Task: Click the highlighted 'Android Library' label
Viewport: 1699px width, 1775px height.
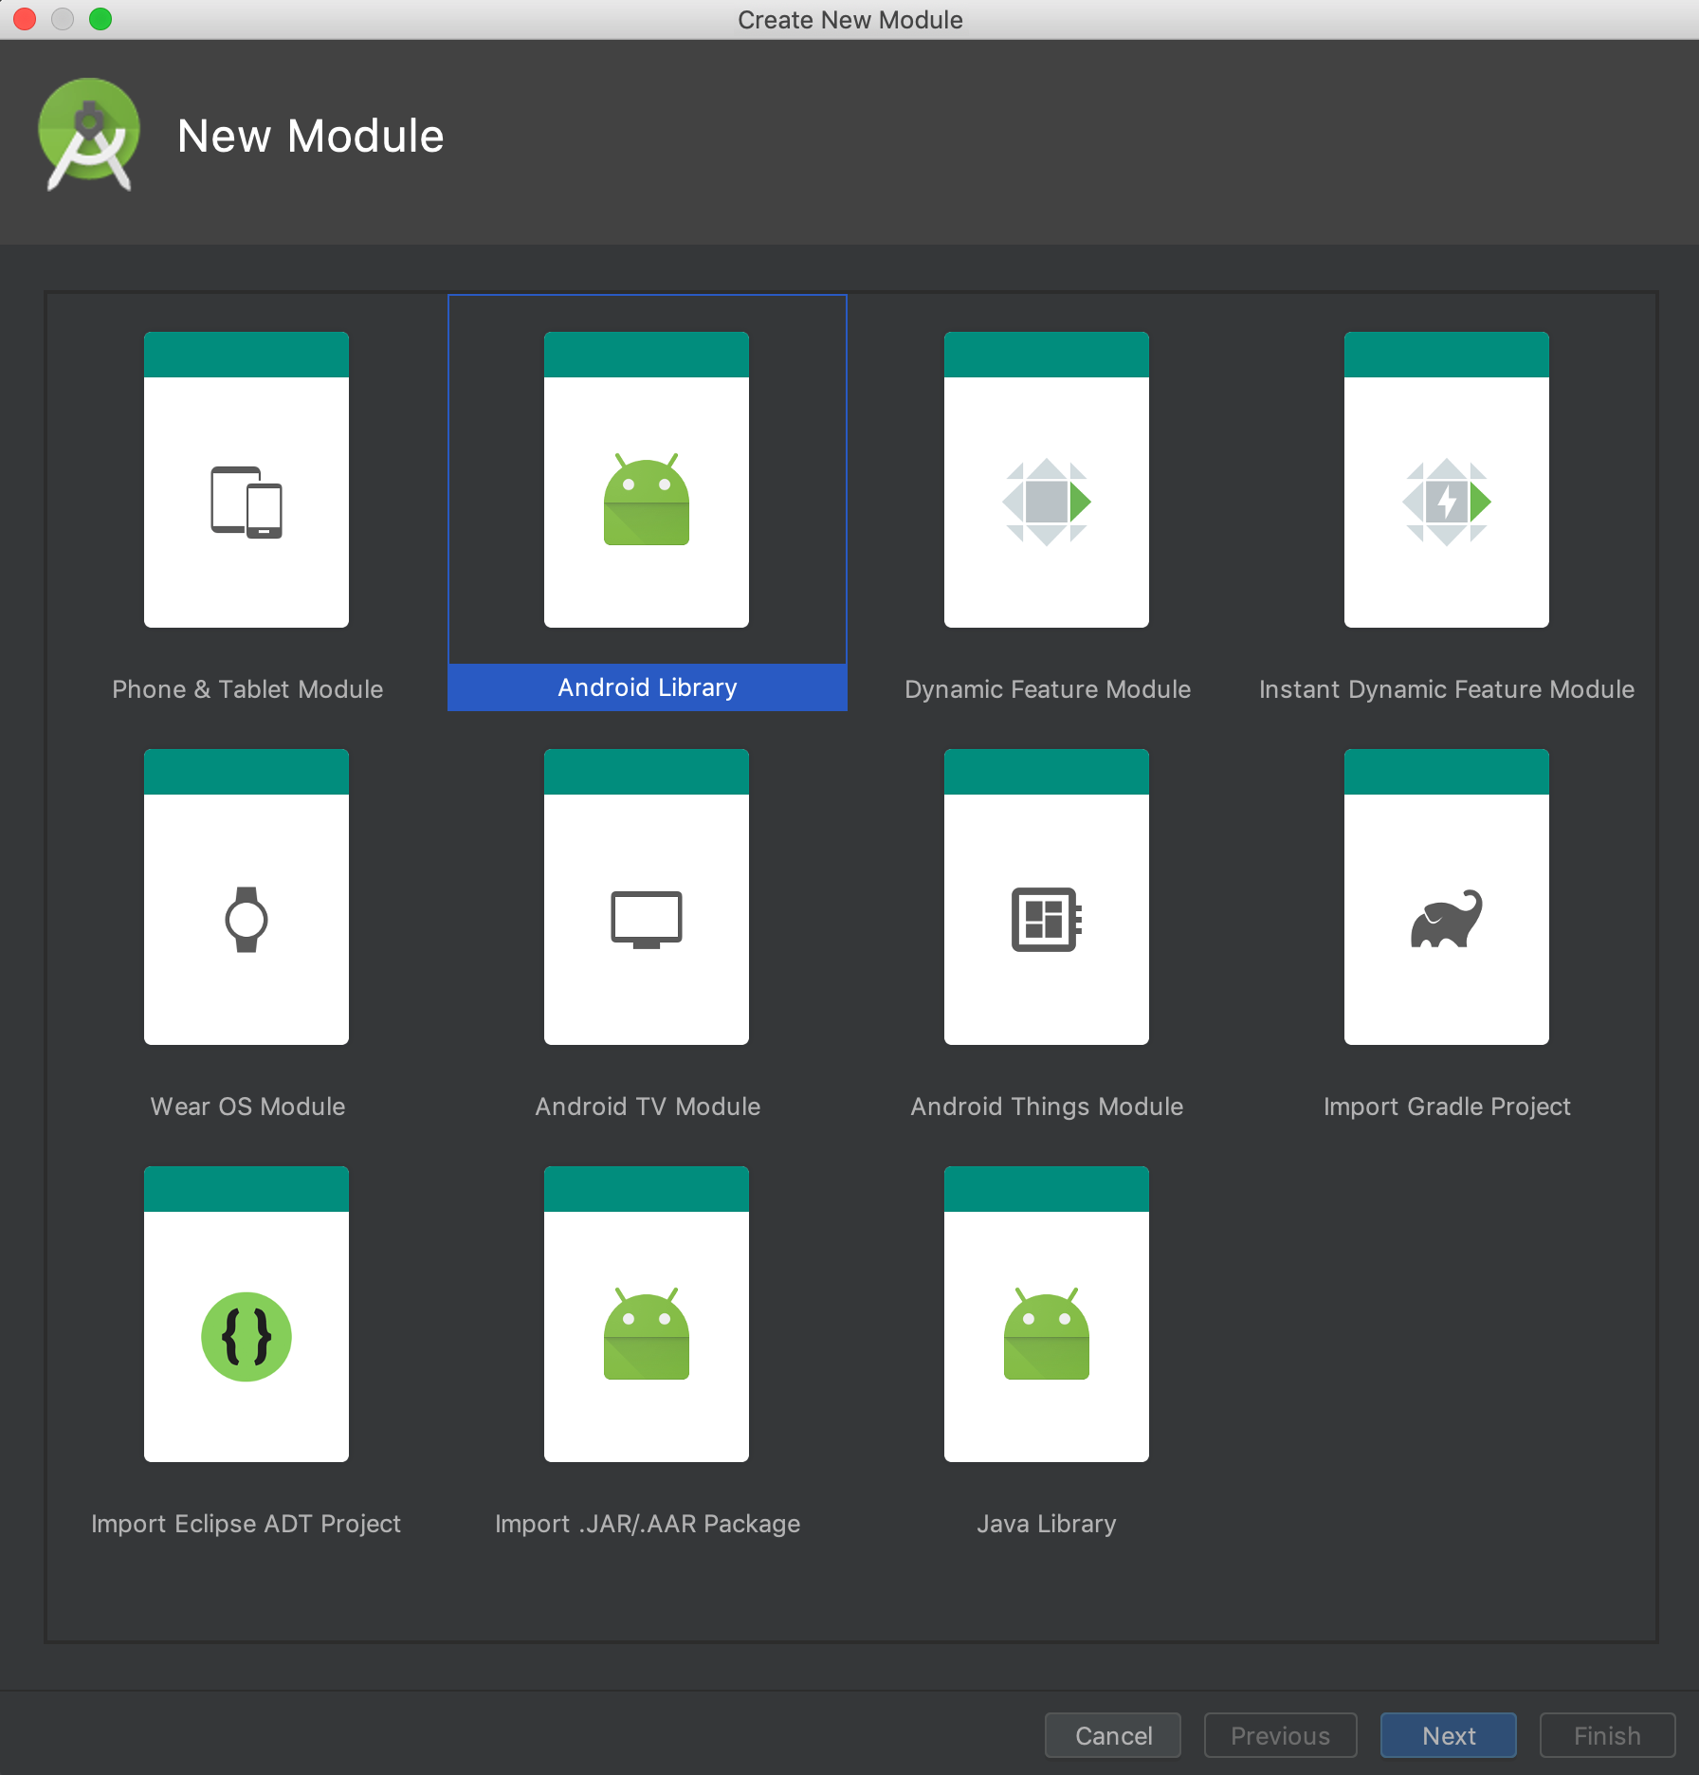Action: [x=648, y=687]
